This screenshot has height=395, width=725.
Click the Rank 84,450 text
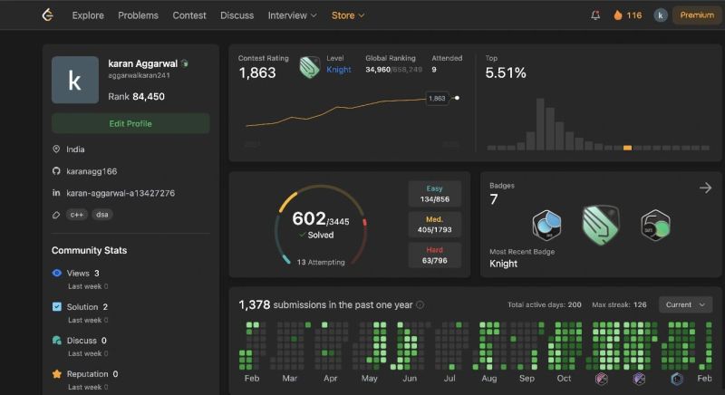point(137,96)
